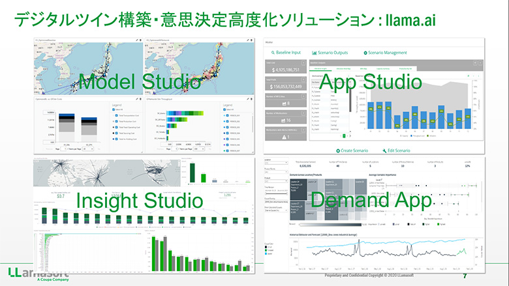Switch to the Production by Site tab
Screen dimensions: 509x286
(405, 68)
